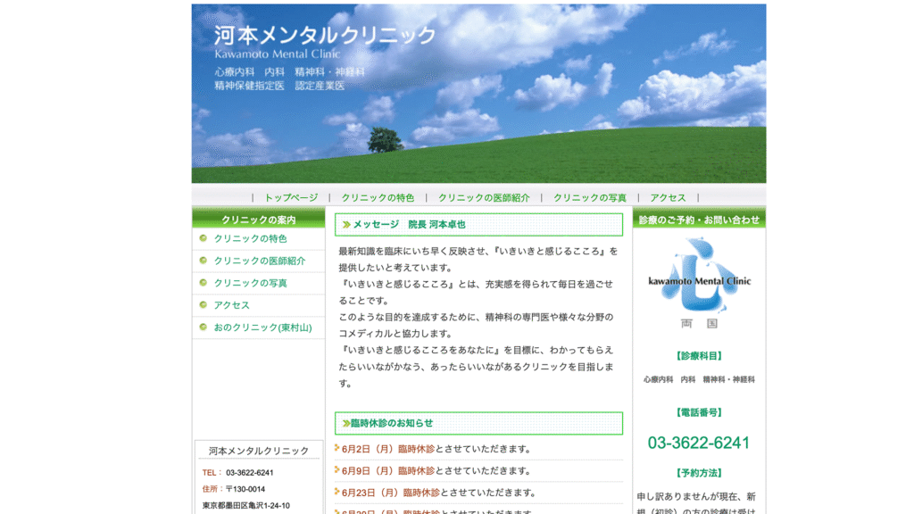
Task: Click green bullet icon beside sidebar クリニックの特色
Action: [x=204, y=237]
